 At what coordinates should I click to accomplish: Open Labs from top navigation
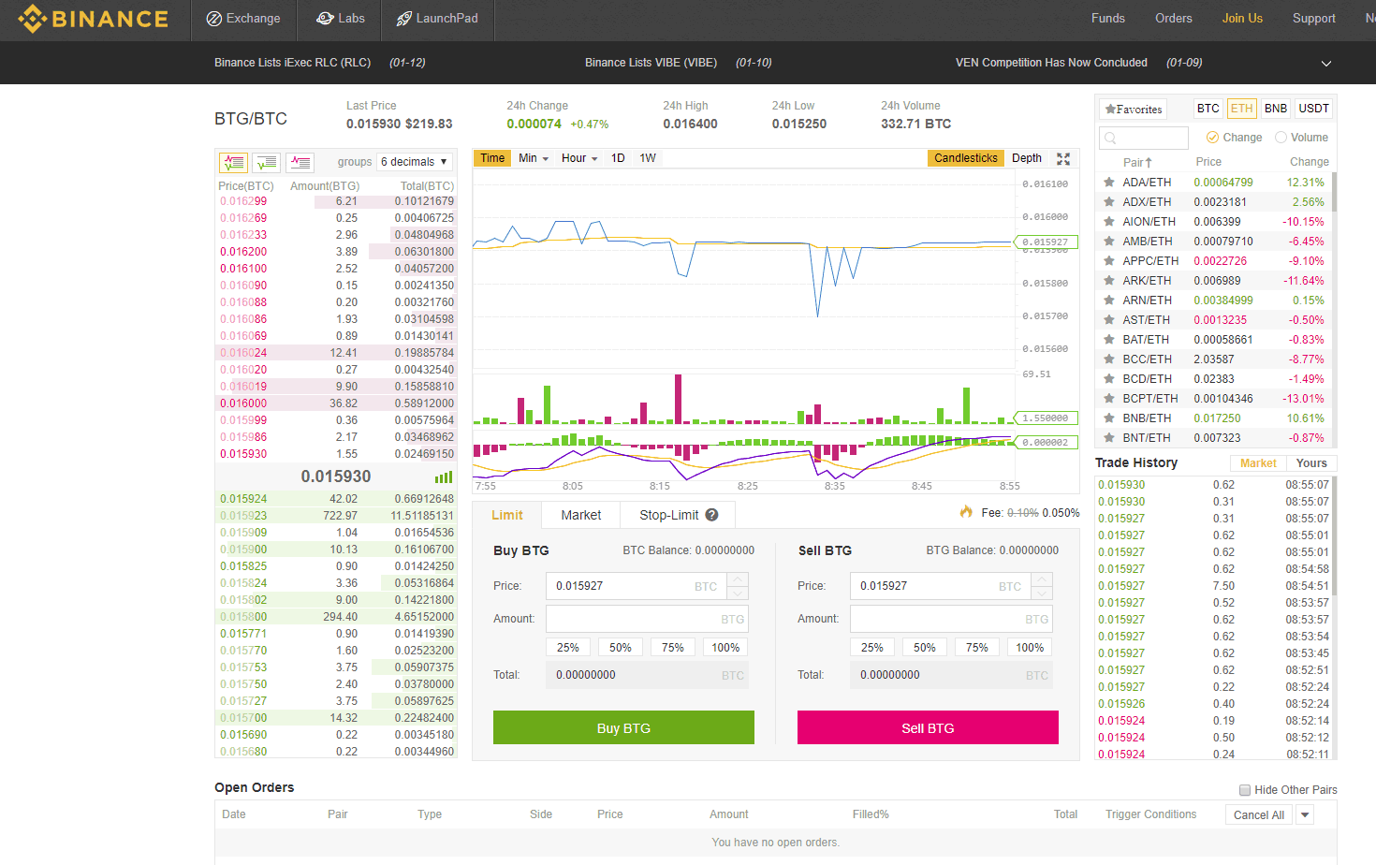click(x=340, y=19)
